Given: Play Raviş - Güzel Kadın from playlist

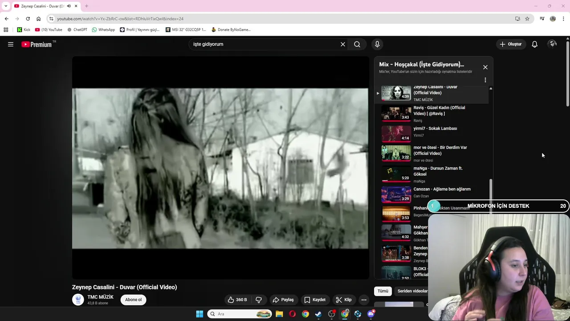Looking at the screenshot, I should 432,114.
